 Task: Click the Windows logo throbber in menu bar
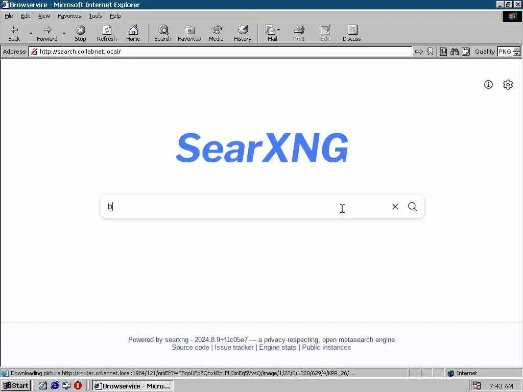pos(512,16)
